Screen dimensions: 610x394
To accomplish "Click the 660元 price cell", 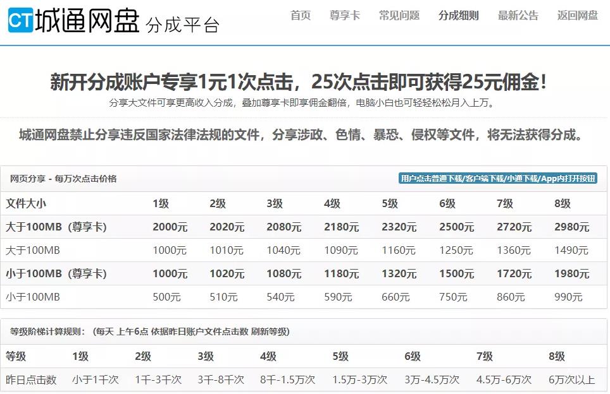I will 395,297.
